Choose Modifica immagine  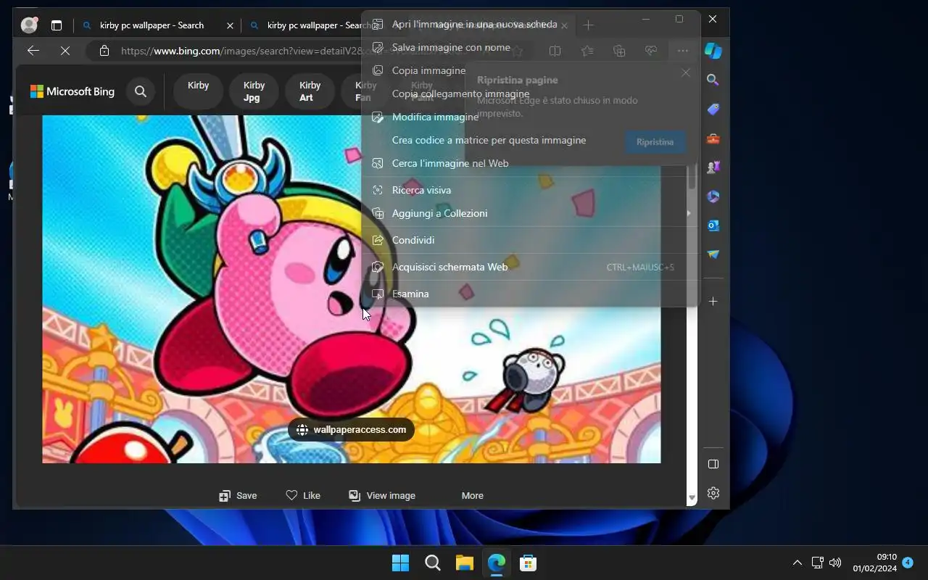[x=531, y=117]
